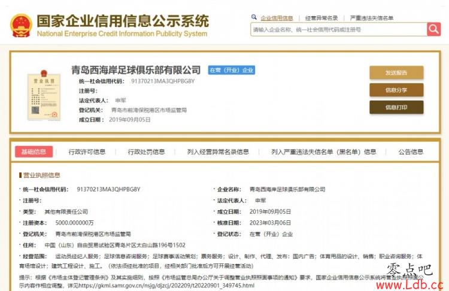Click the 经营范围 description text

point(220,261)
